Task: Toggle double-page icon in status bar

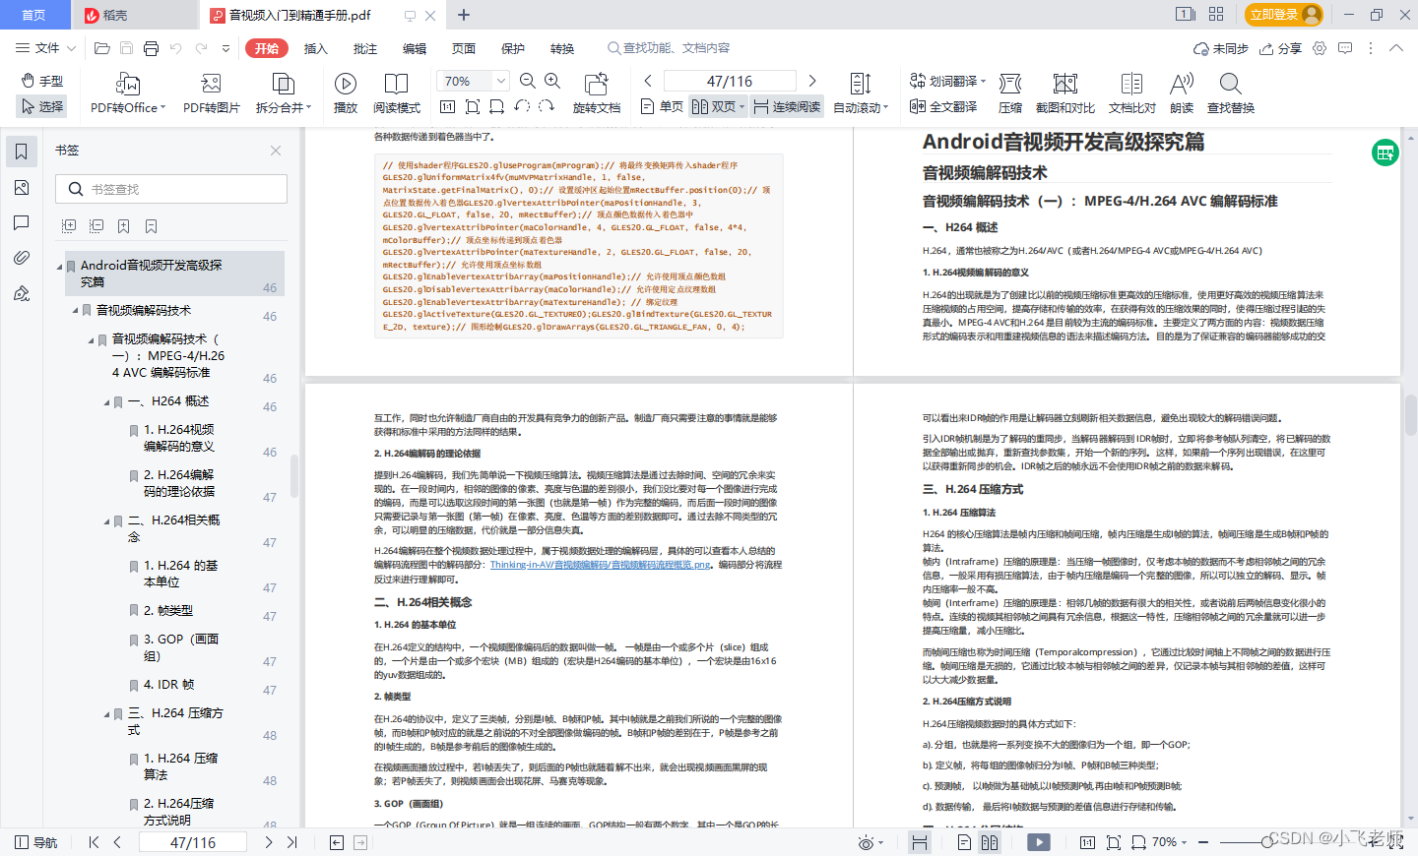Action: point(990,842)
